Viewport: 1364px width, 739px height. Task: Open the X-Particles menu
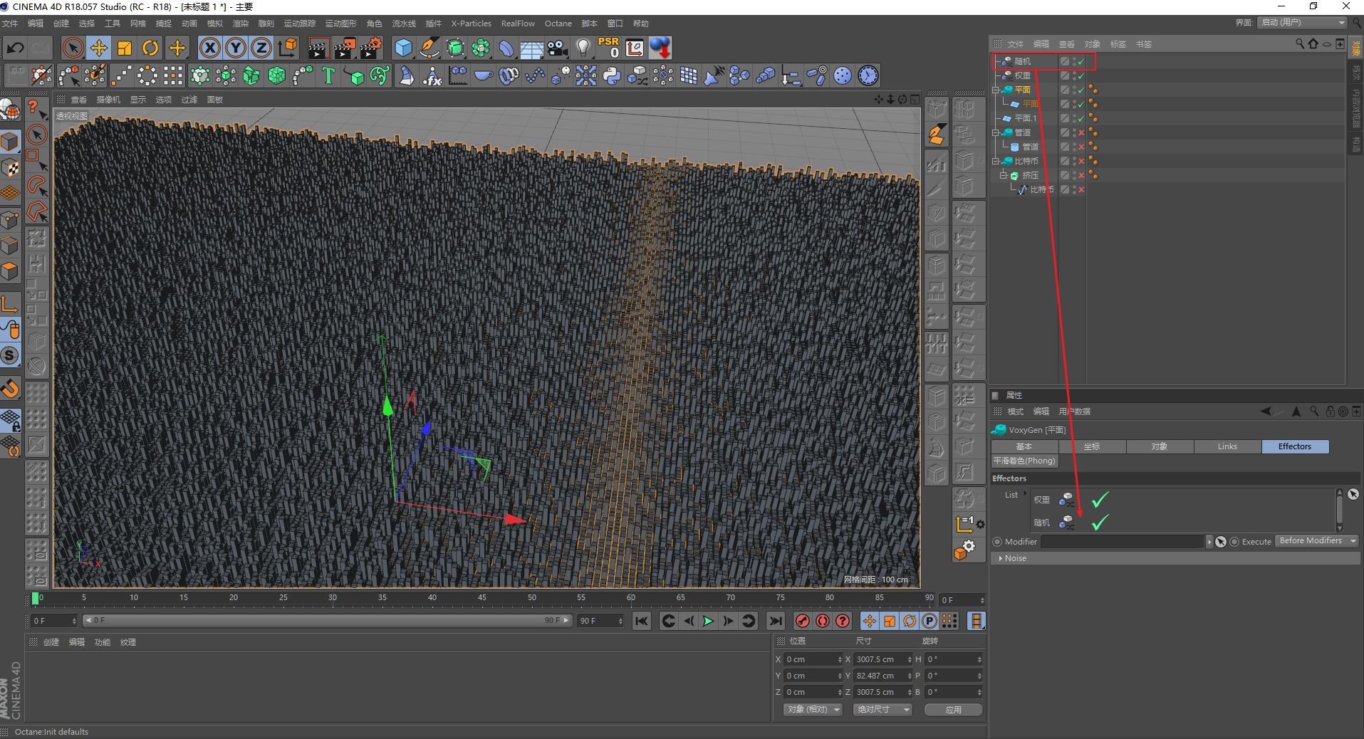click(471, 23)
